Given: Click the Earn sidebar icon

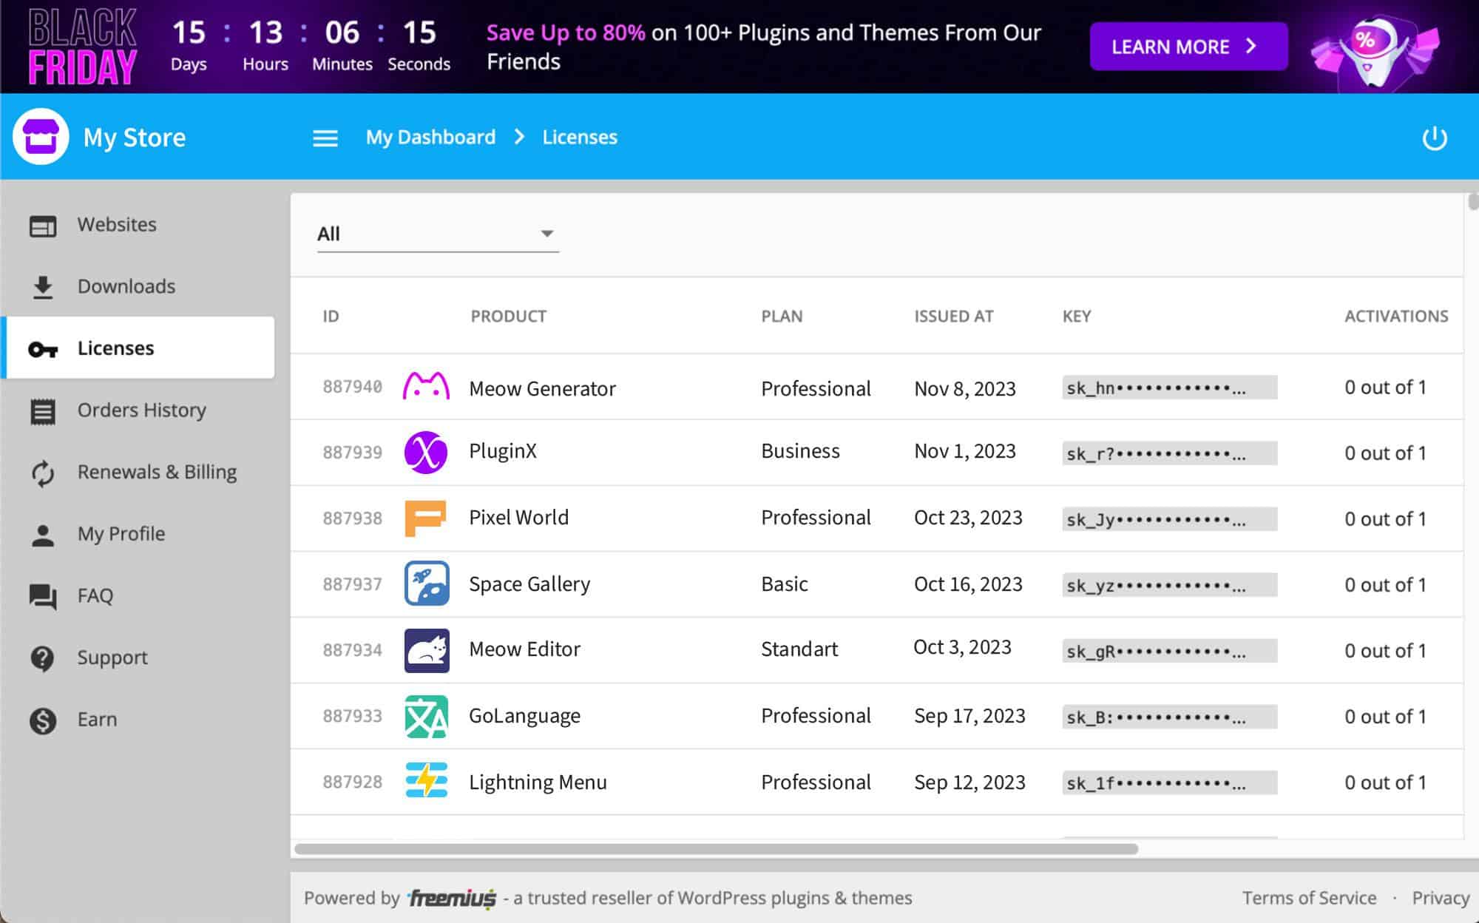Looking at the screenshot, I should 41,719.
